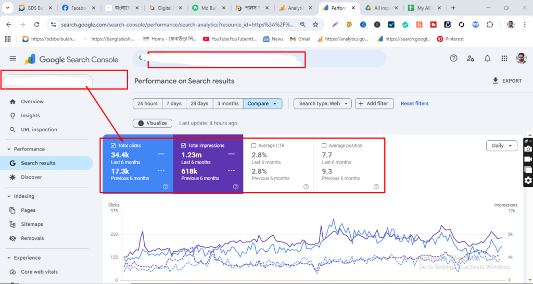Switch to the Facebook browser tab
Viewport: 533px width, 284px height.
tap(79, 8)
